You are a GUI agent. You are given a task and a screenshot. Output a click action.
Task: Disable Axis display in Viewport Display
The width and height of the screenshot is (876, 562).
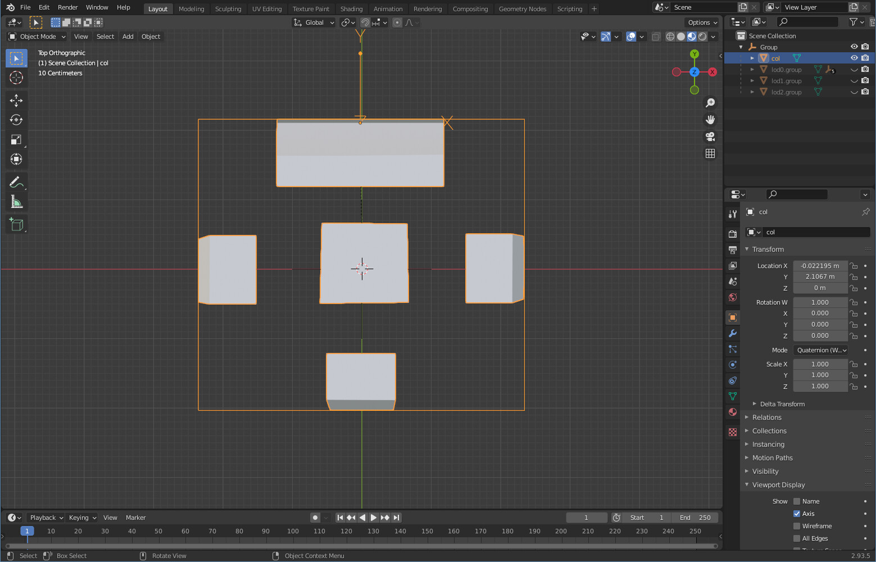click(x=797, y=513)
